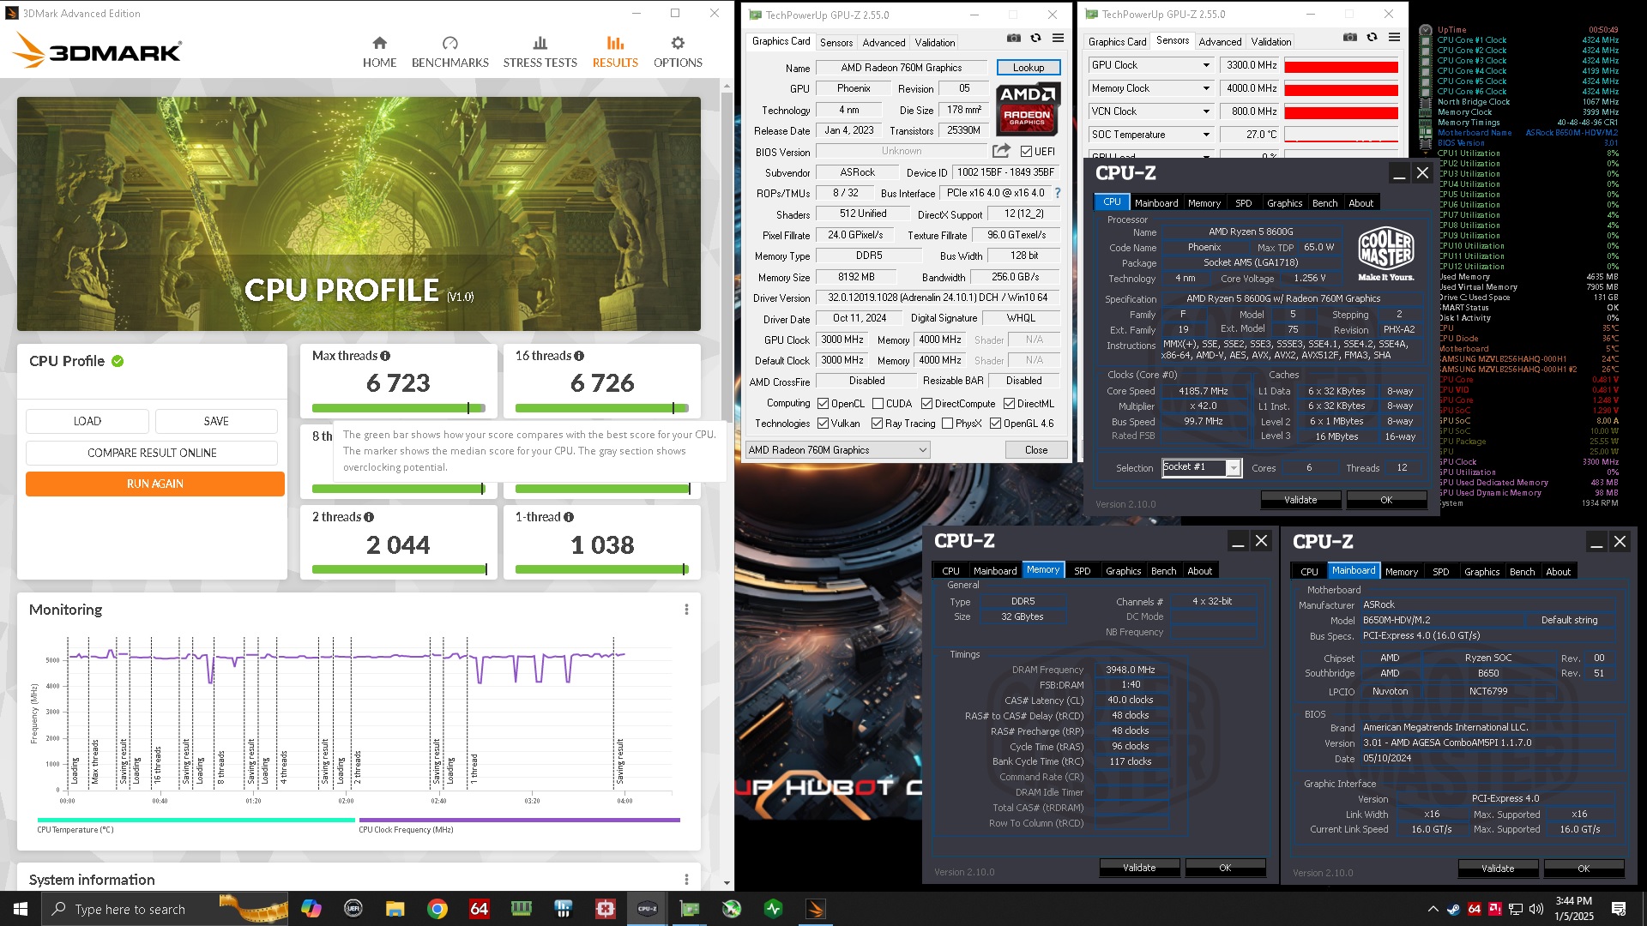Open AIDA64 taskbar icon
Screen dimensions: 1647x926
[479, 909]
